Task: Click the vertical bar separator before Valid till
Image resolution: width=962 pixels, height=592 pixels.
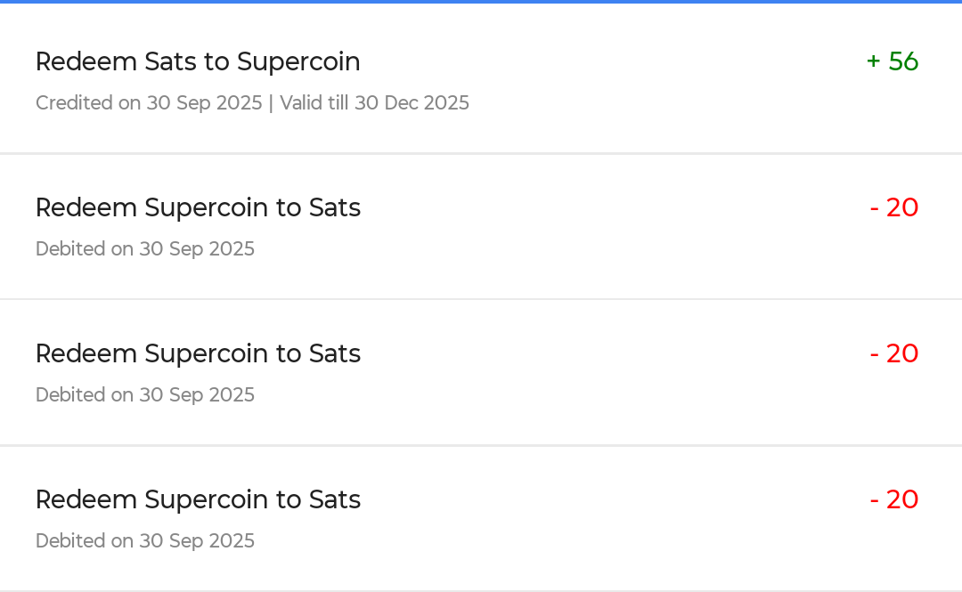Action: point(271,103)
